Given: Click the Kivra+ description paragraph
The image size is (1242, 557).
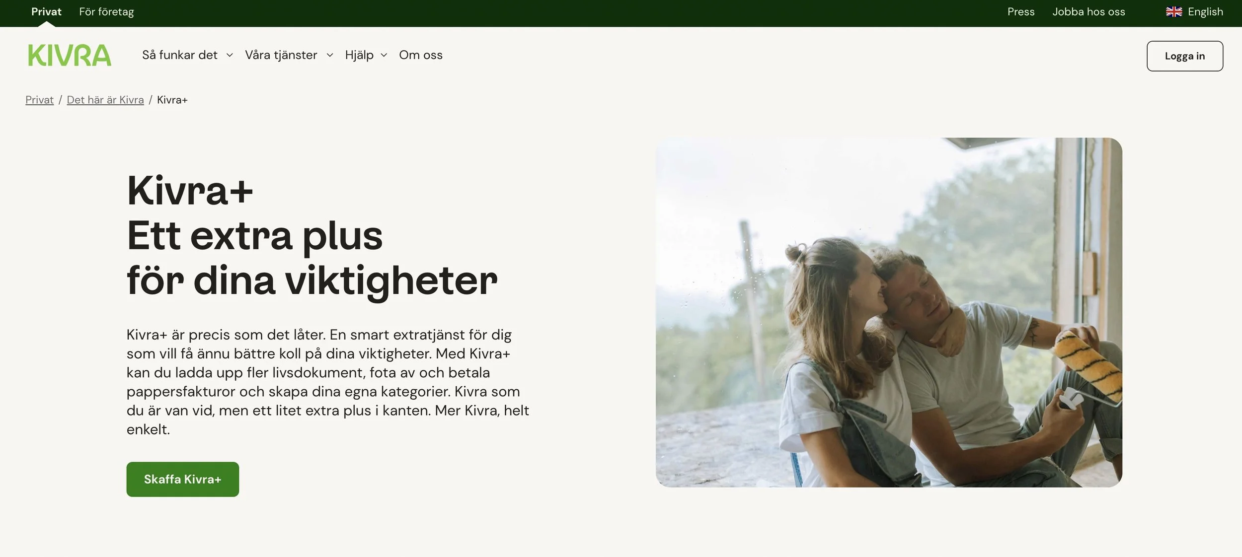Looking at the screenshot, I should coord(328,382).
